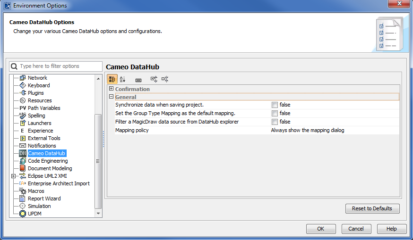Enable Filter a MagicDraw data source
The height and width of the screenshot is (240, 413).
[x=275, y=122]
